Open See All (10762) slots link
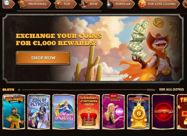 click(x=171, y=89)
